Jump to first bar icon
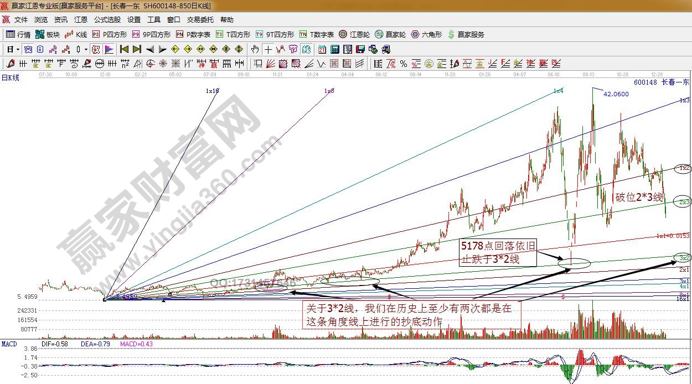The height and width of the screenshot is (384, 692). coord(125,49)
